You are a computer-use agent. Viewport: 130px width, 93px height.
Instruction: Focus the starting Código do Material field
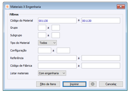[x=57, y=21]
